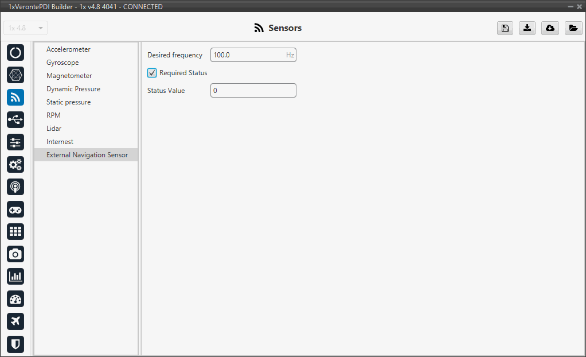The width and height of the screenshot is (586, 357).
Task: Click the download-to-drive arrow icon
Action: click(527, 28)
